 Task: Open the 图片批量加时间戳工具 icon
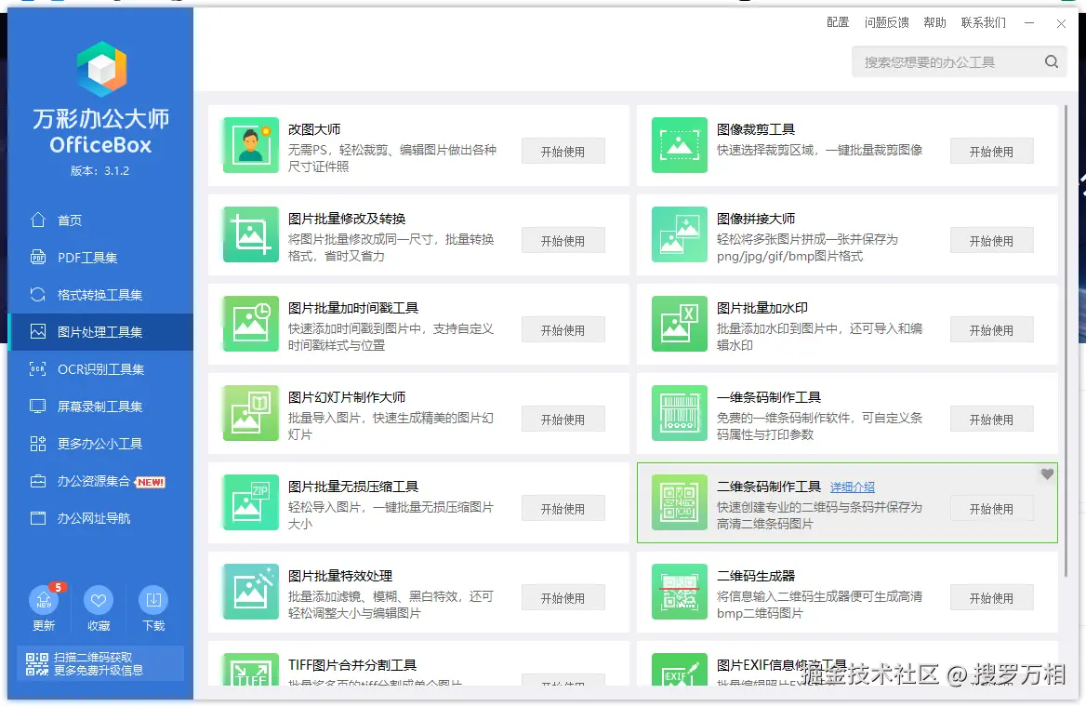(x=251, y=324)
